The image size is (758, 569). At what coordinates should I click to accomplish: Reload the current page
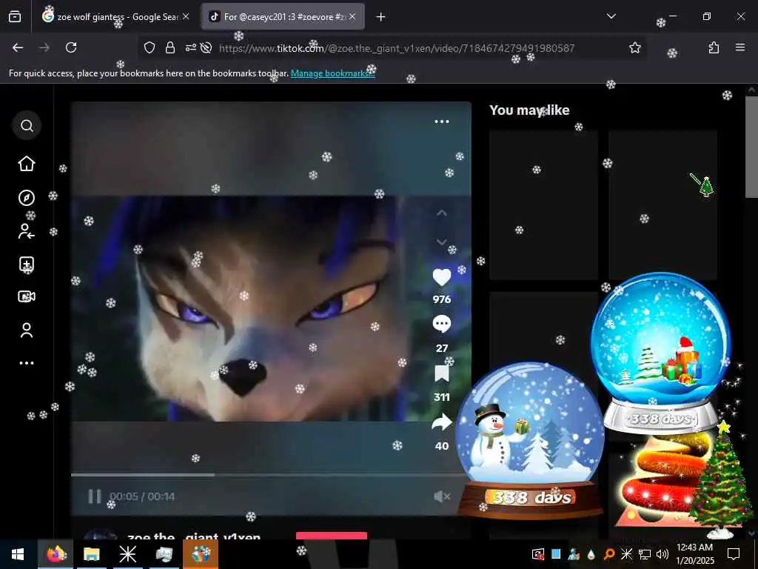71,47
